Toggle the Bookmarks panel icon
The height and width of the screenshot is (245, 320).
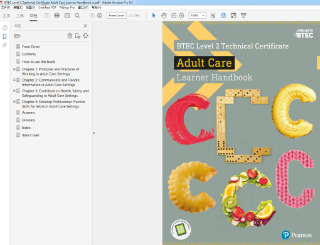[4, 36]
